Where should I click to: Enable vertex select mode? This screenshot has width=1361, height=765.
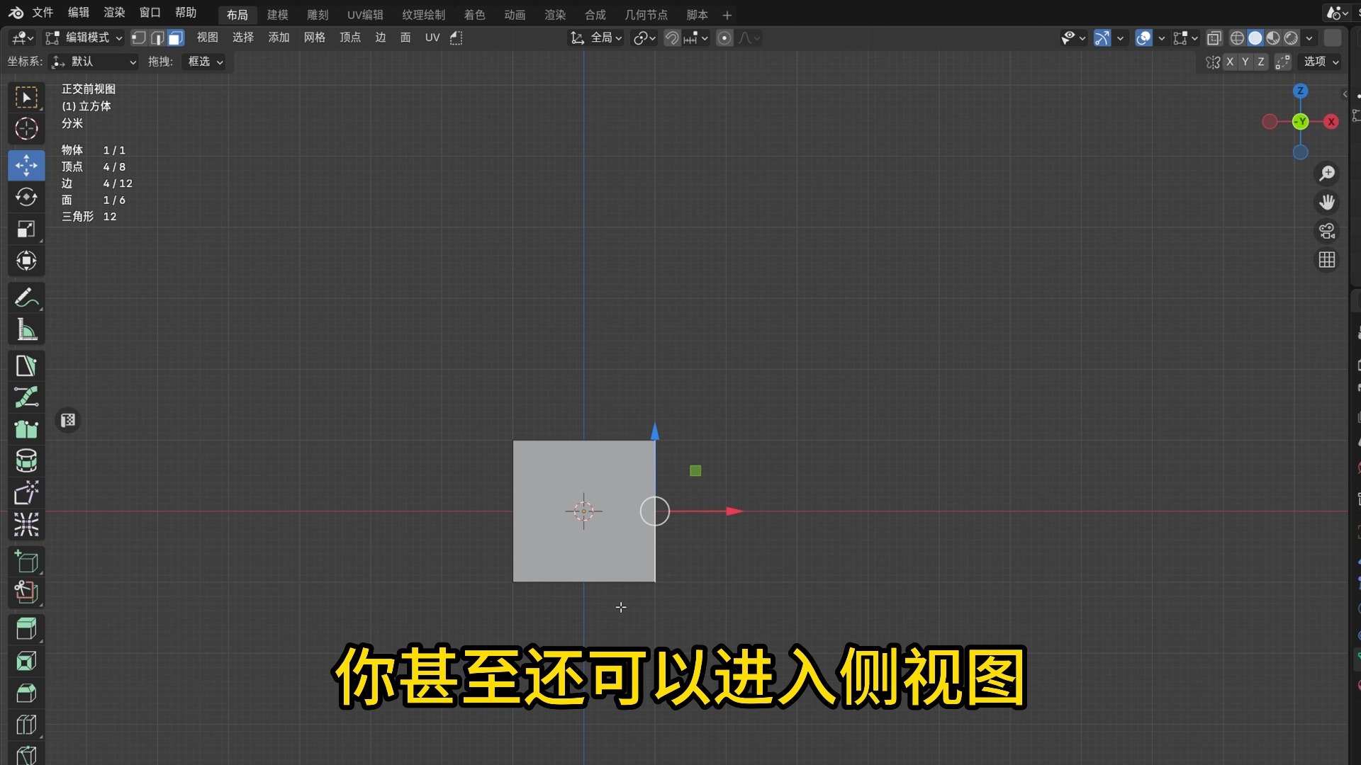click(139, 38)
